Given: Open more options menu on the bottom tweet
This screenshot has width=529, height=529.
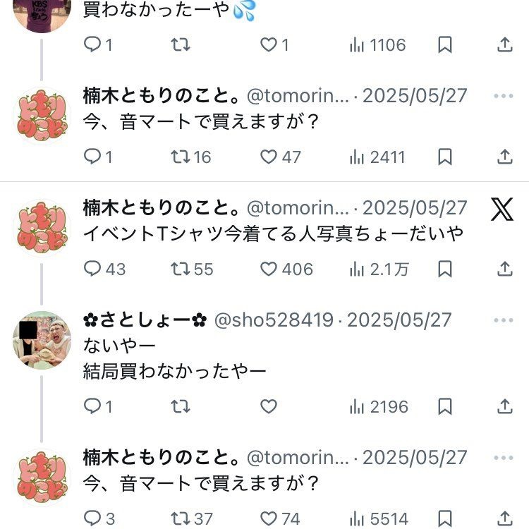Looking at the screenshot, I should pyautogui.click(x=503, y=457).
